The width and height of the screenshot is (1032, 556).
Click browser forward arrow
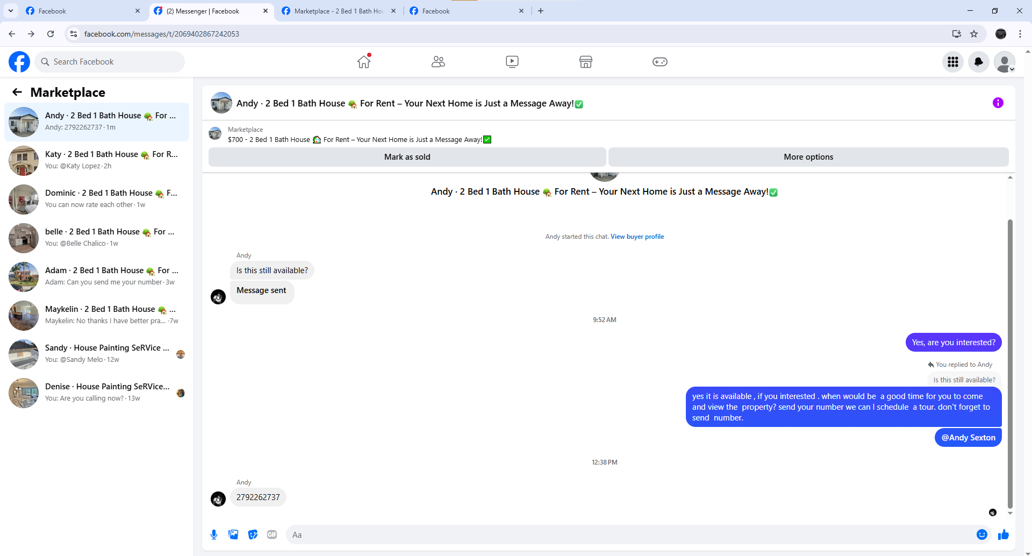pos(31,34)
